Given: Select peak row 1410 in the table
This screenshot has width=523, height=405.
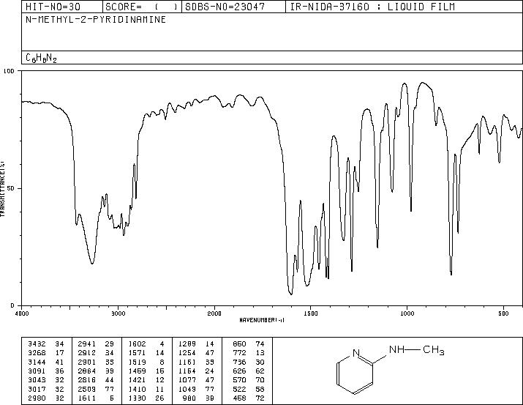Looking at the screenshot, I should pos(146,389).
